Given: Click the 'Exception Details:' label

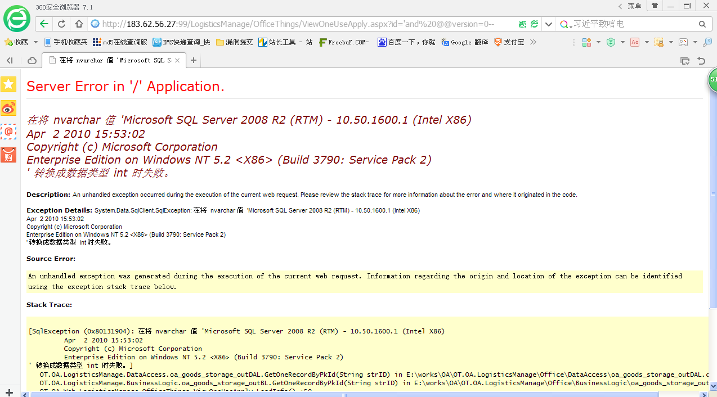Looking at the screenshot, I should pyautogui.click(x=60, y=210).
